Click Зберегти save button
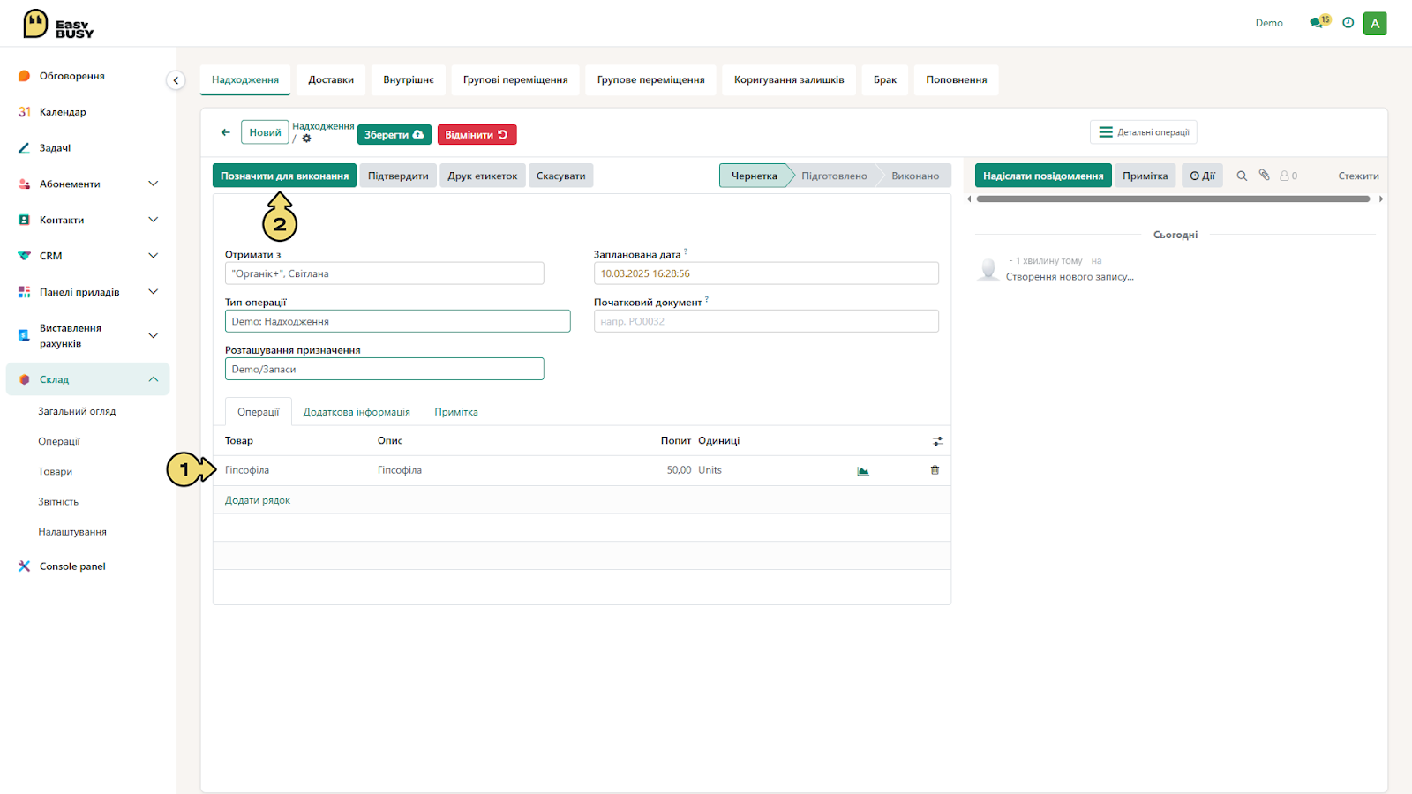Image resolution: width=1412 pixels, height=794 pixels. point(394,135)
